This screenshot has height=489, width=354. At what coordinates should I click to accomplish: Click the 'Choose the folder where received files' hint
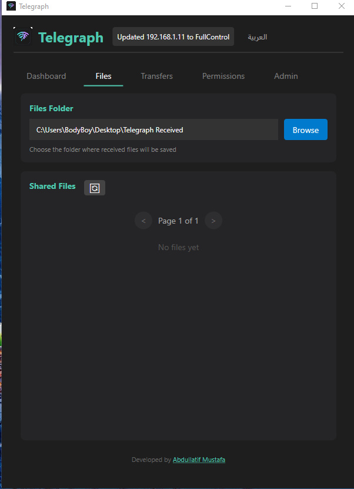(103, 149)
